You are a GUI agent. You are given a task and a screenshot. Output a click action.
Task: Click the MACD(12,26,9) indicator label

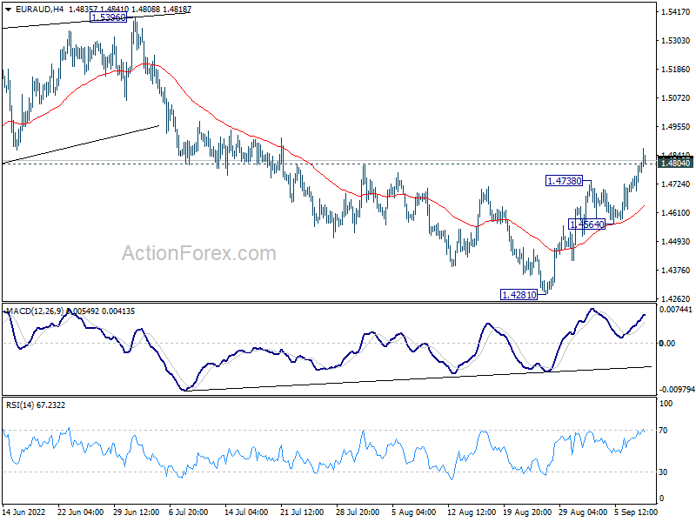[35, 311]
